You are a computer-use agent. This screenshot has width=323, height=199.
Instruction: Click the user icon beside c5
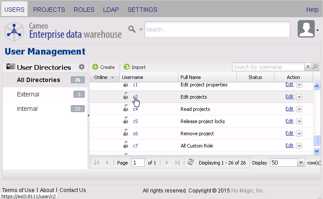pos(126,121)
